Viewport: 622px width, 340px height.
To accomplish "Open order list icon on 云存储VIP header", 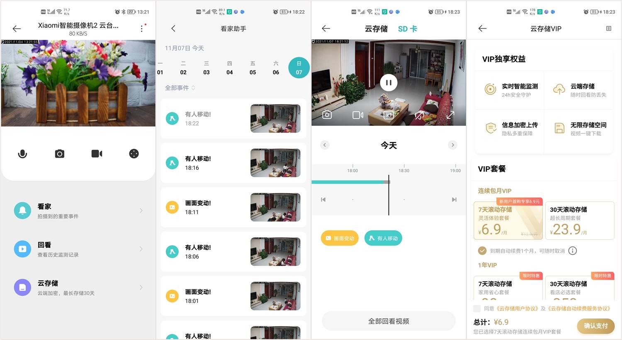I will click(609, 28).
